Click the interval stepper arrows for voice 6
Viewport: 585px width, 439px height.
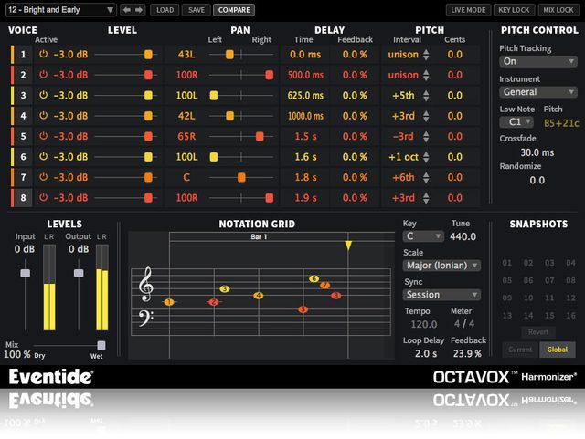[x=426, y=157]
